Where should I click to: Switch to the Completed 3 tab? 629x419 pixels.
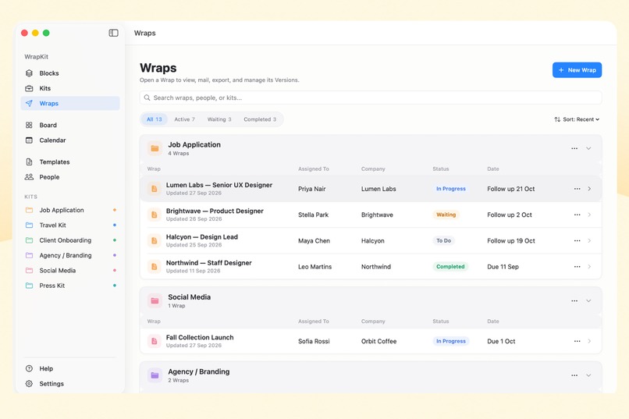pyautogui.click(x=260, y=119)
